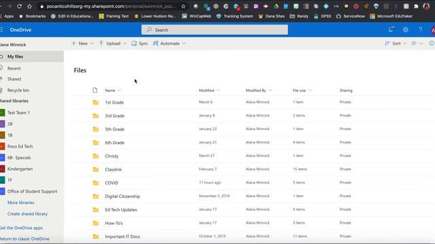Open the Digital Citizenship folder name
The width and height of the screenshot is (435, 244).
[x=122, y=197]
